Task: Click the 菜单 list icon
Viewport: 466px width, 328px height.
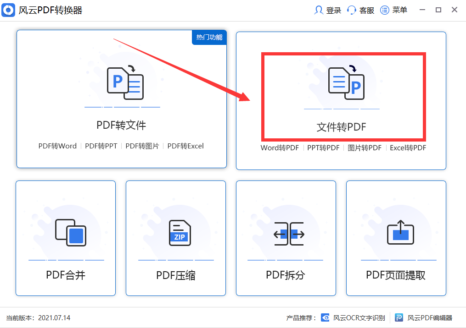Action: pos(385,10)
